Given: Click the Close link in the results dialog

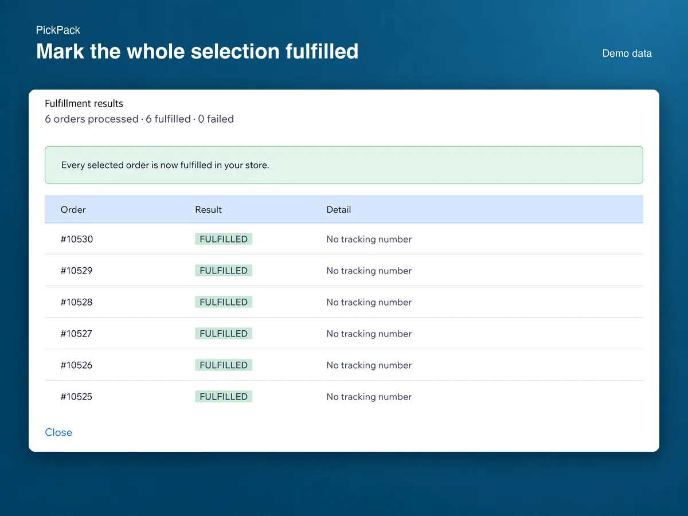Looking at the screenshot, I should coord(58,432).
